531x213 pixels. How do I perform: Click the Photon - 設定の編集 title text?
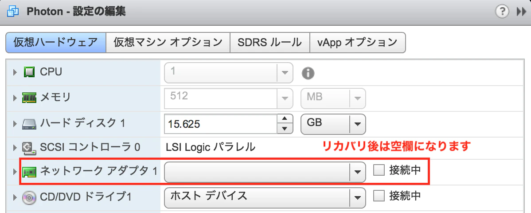76,12
